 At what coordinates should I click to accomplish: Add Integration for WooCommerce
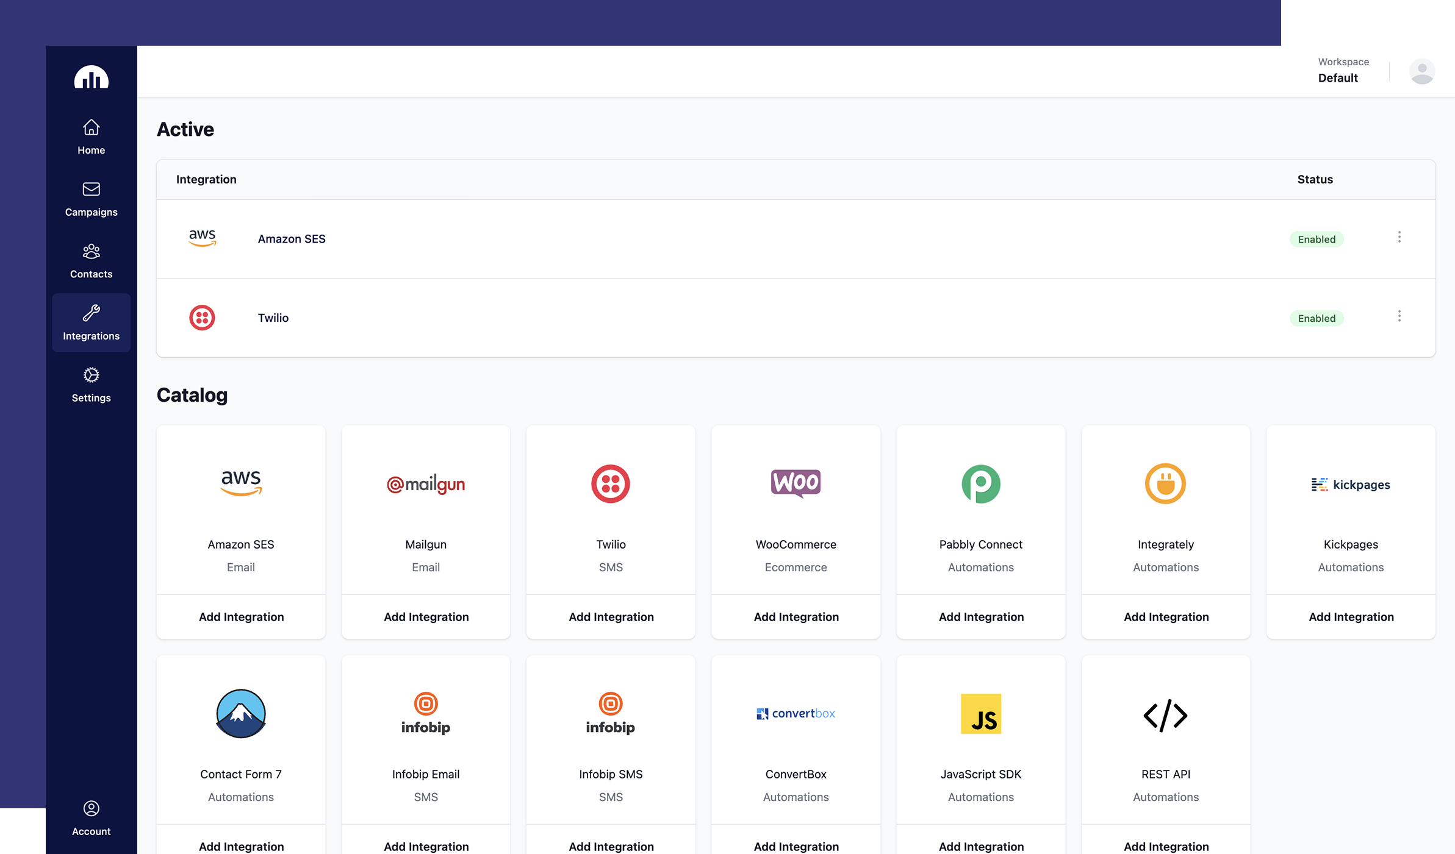coord(796,617)
